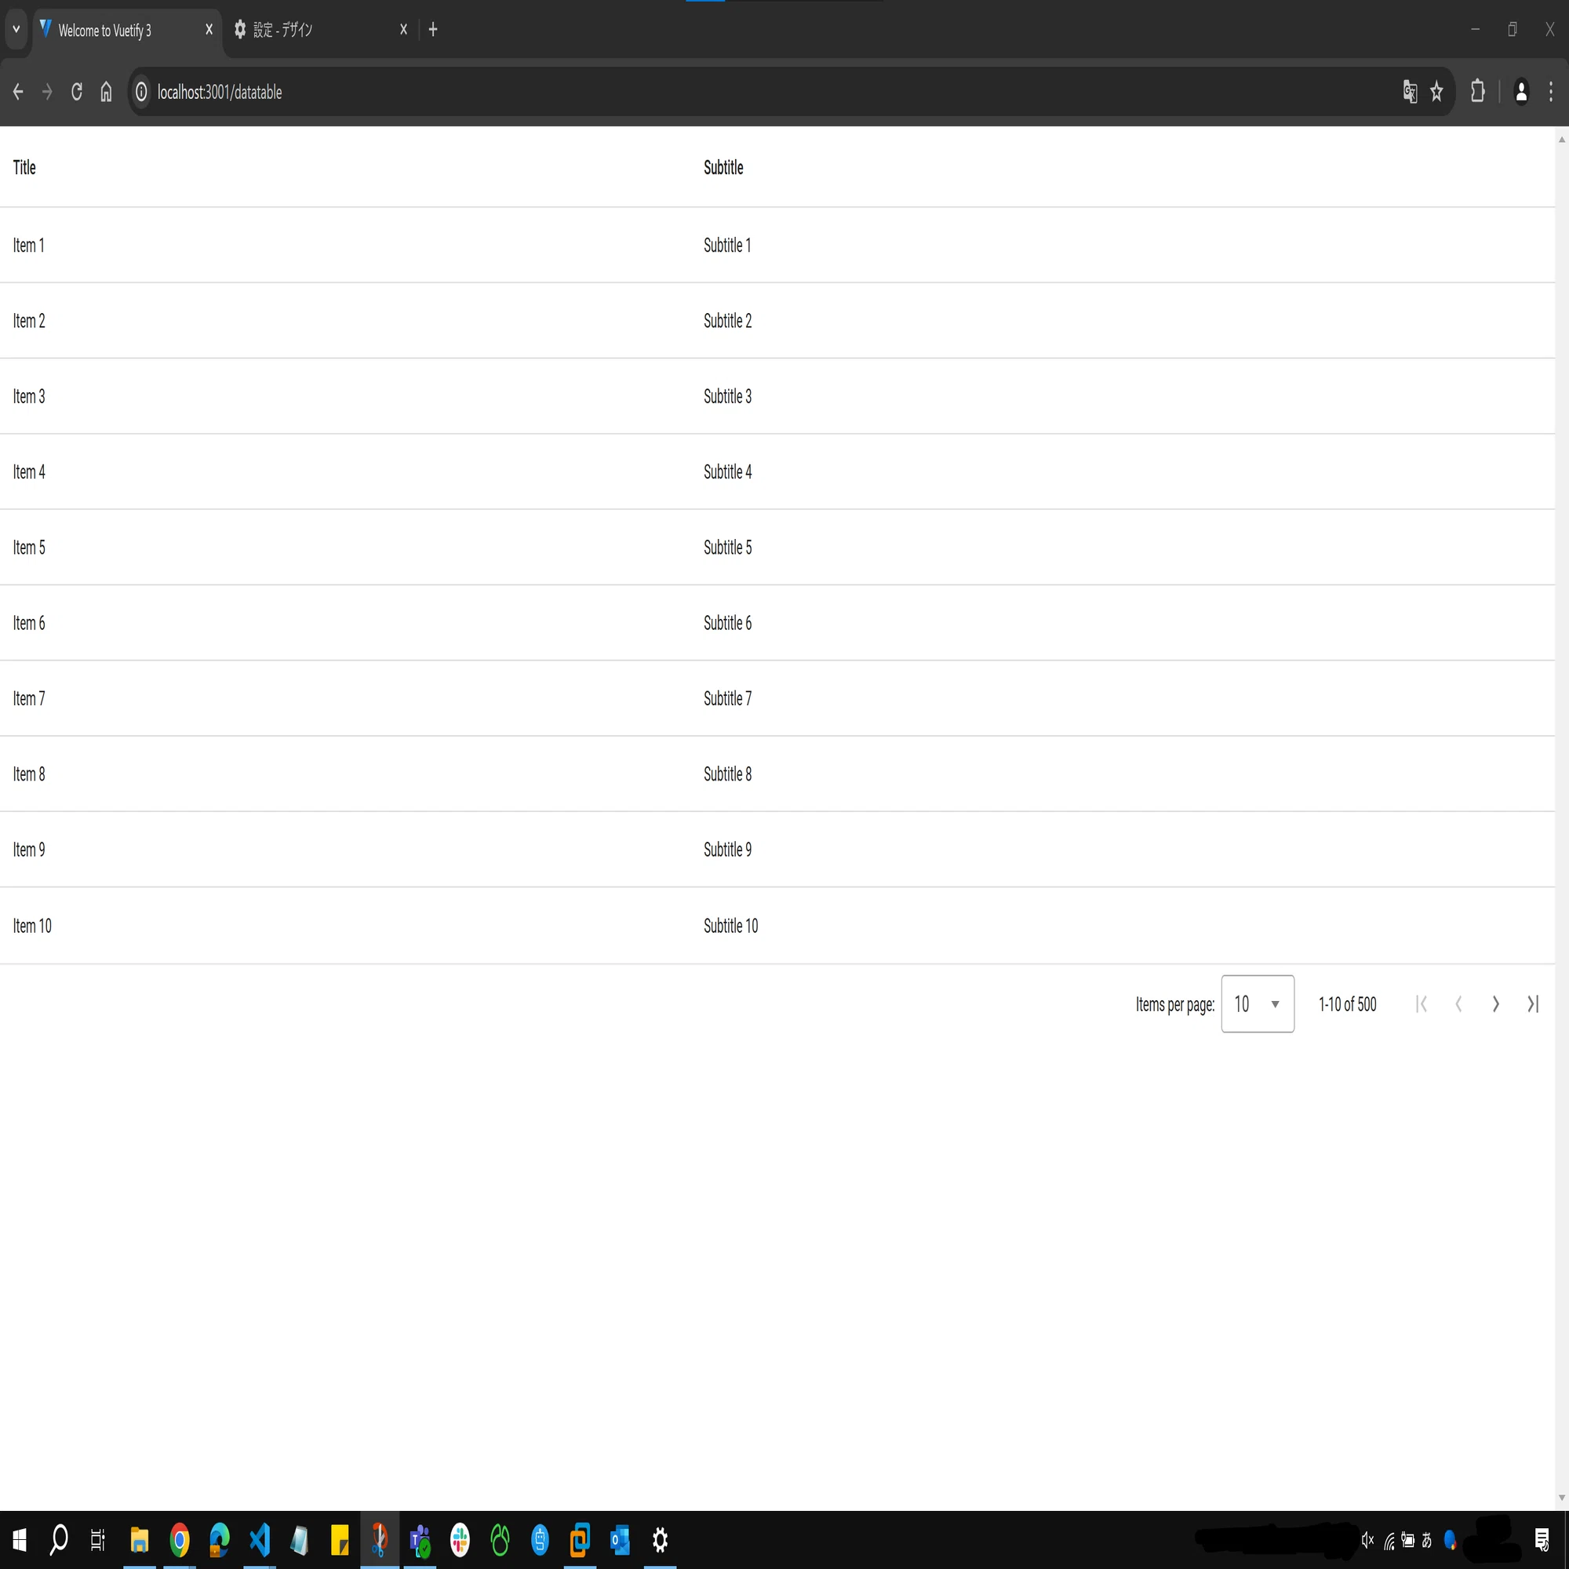Open tab search dropdown arrow
The width and height of the screenshot is (1569, 1569).
pos(16,30)
